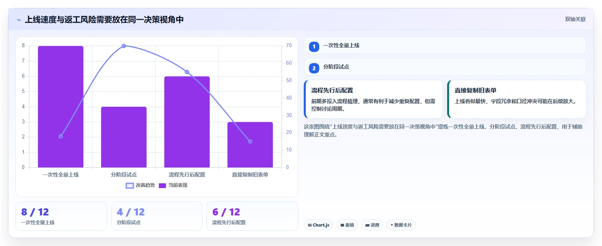Image resolution: width=602 pixels, height=246 pixels.
Task: Click the trend point on 一次性全量上线 bar
Action: 61,136
